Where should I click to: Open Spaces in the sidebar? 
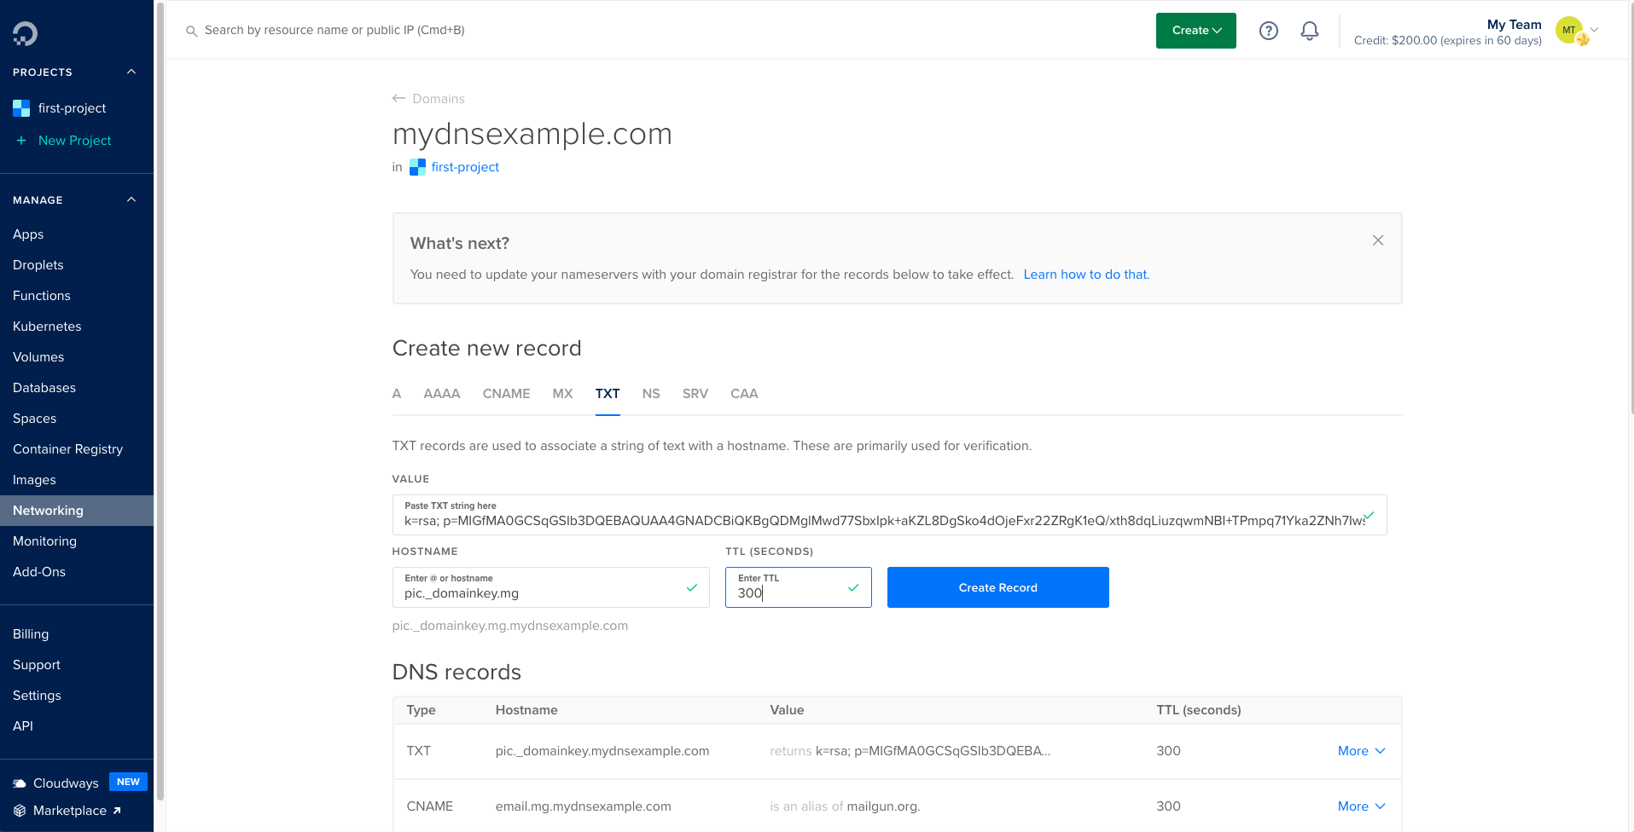coord(35,419)
